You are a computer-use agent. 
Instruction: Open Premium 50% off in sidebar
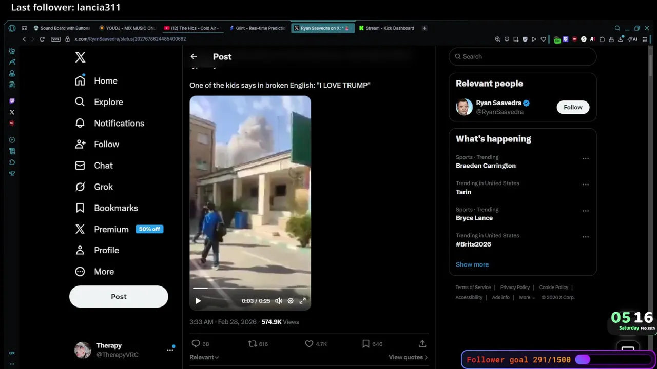pyautogui.click(x=119, y=229)
